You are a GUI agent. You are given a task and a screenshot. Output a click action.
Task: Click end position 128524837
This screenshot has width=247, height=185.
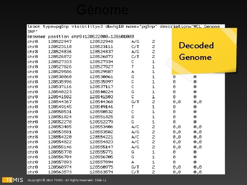coord(101,52)
